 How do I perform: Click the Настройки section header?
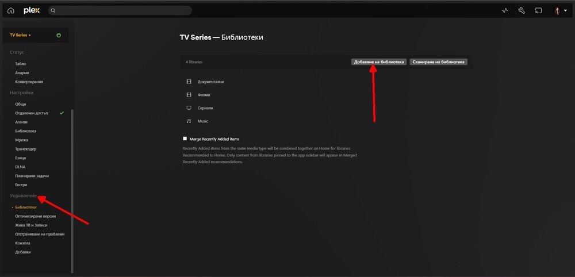tap(22, 93)
